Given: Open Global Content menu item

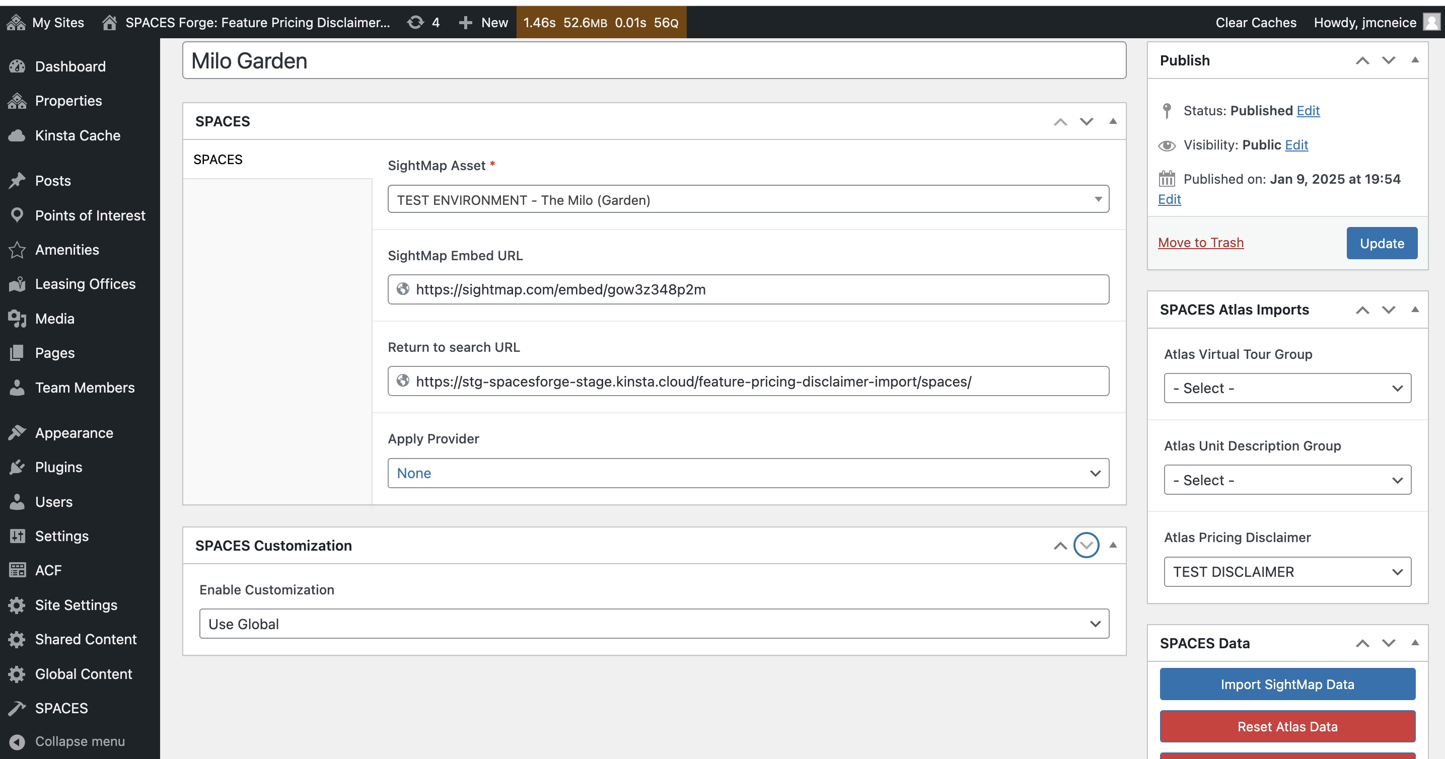Looking at the screenshot, I should 80,674.
